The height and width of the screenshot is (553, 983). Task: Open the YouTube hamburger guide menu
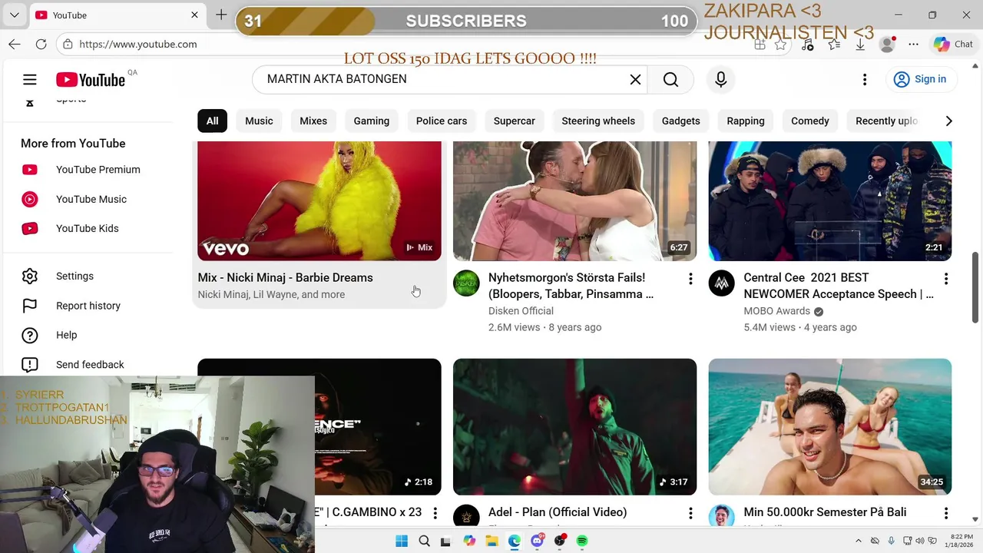coord(29,79)
